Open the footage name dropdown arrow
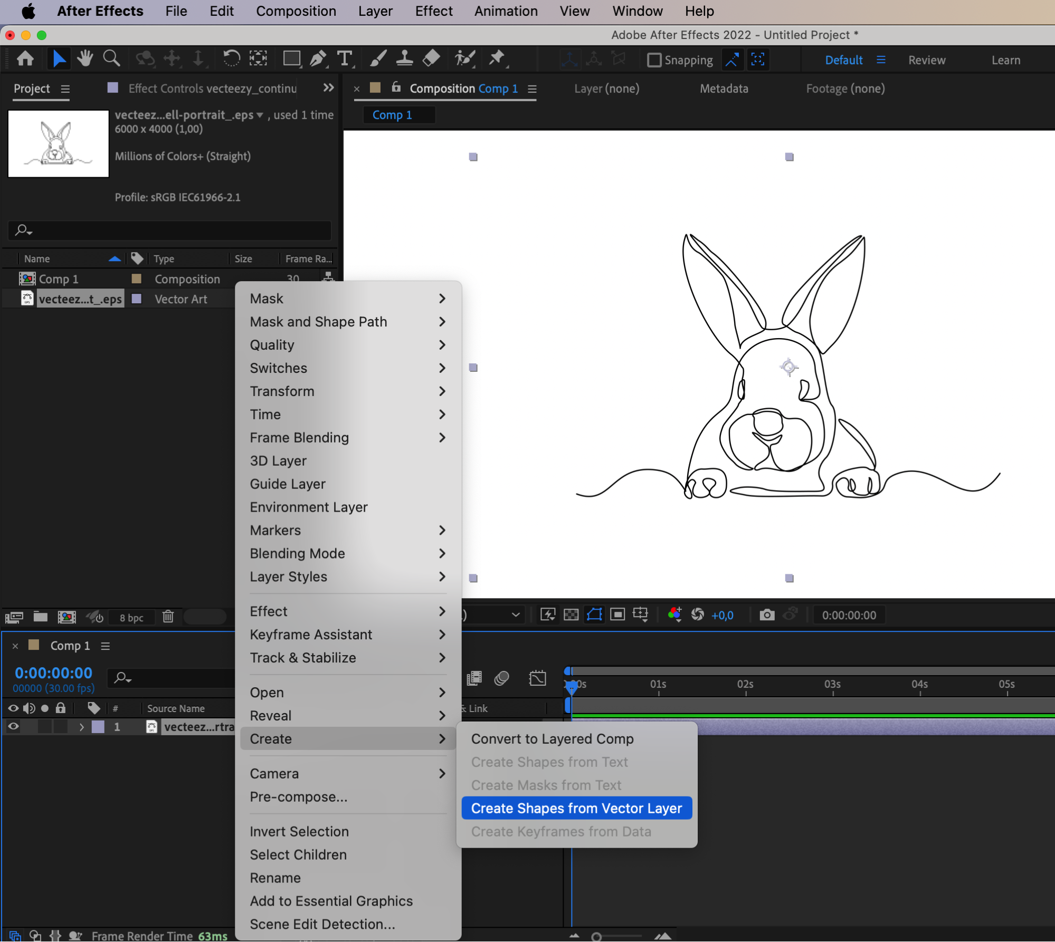Image resolution: width=1055 pixels, height=942 pixels. coord(259,115)
